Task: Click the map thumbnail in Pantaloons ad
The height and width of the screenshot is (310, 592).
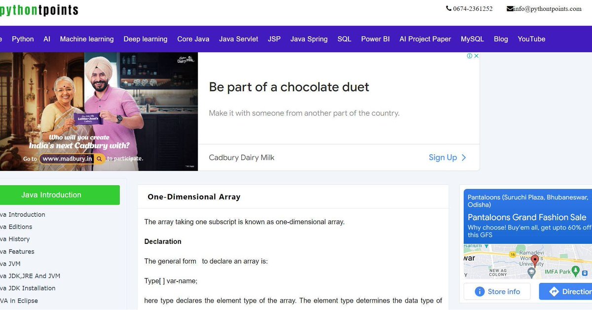Action: tap(528, 261)
